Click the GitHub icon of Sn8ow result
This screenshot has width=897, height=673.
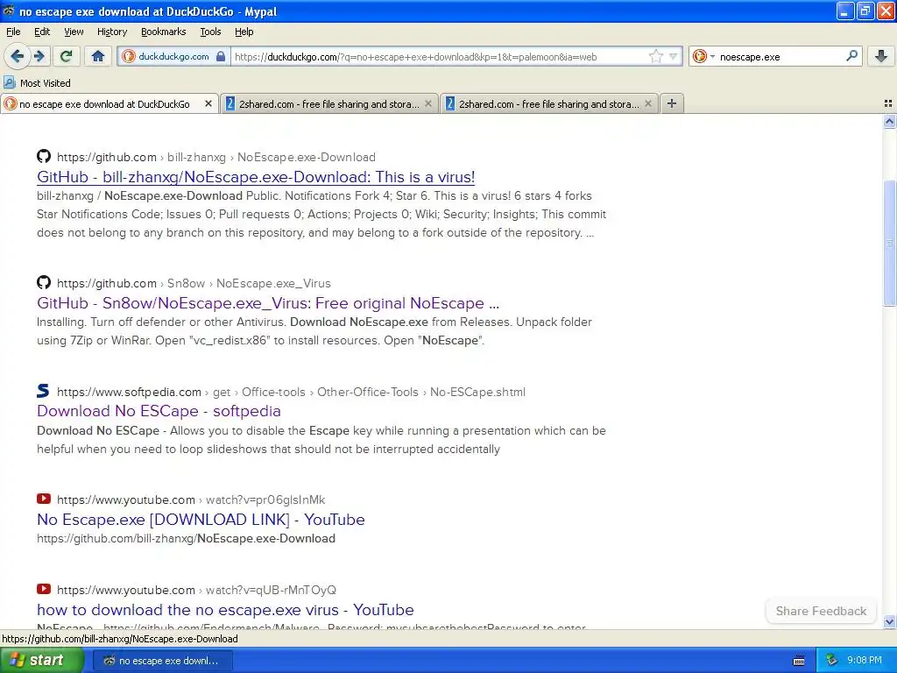[44, 282]
